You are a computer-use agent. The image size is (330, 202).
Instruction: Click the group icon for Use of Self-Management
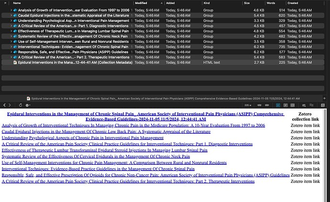(15, 42)
